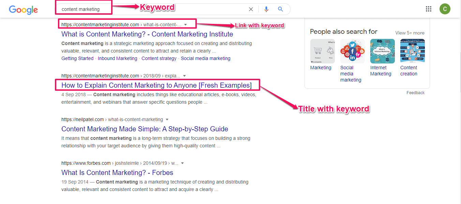The width and height of the screenshot is (461, 204).
Task: Open dropdown arrow beside the 2018/09 result URL
Action: point(184,76)
